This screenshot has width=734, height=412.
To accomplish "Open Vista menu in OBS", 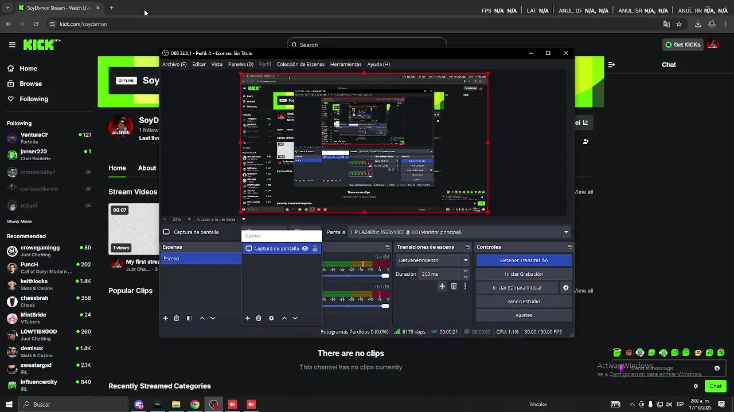I will point(217,65).
